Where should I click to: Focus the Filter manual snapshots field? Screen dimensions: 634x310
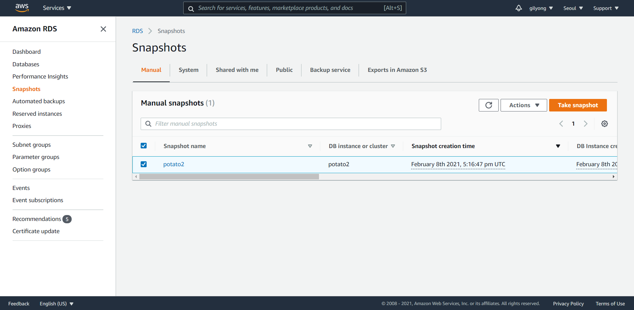(x=291, y=124)
